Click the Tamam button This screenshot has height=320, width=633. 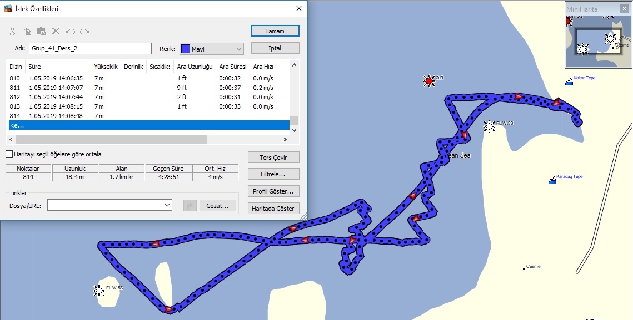click(x=275, y=31)
